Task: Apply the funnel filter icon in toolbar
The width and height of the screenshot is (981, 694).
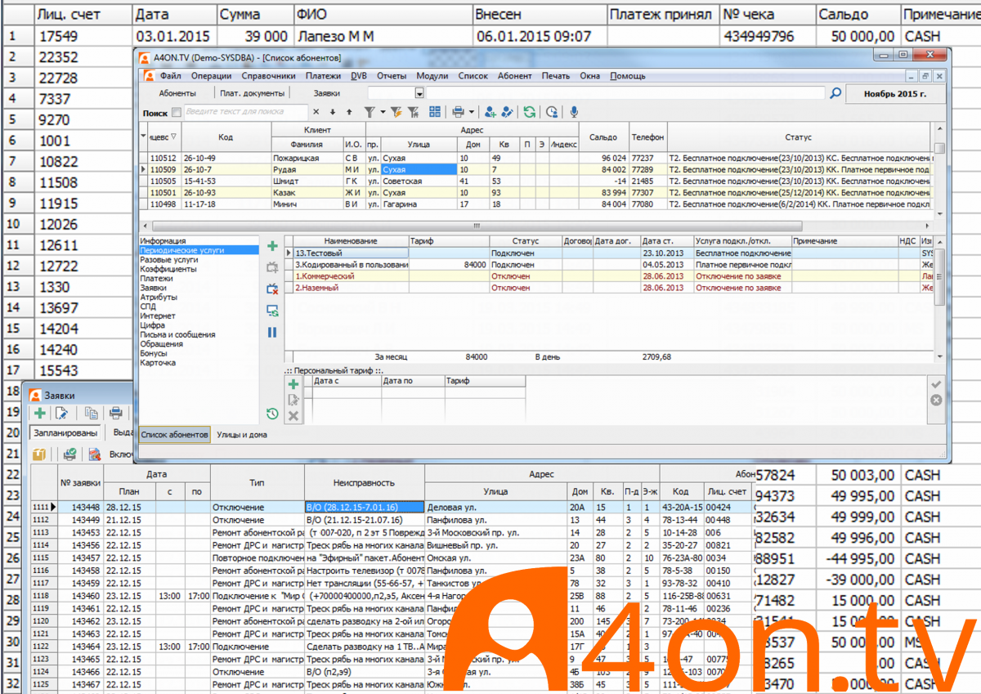Action: [370, 112]
